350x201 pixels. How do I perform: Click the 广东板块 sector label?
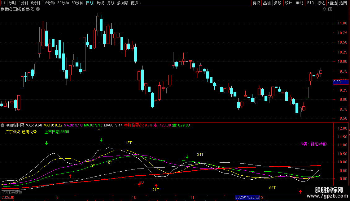click(x=13, y=132)
